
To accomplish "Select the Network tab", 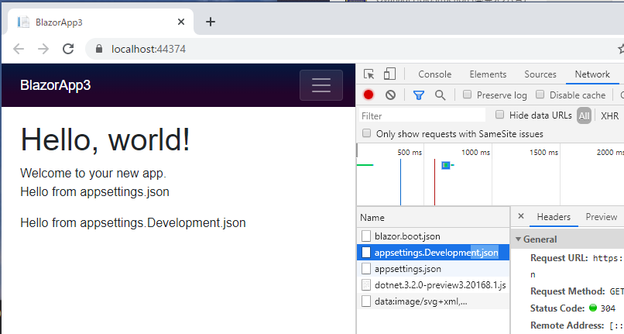I will click(592, 74).
